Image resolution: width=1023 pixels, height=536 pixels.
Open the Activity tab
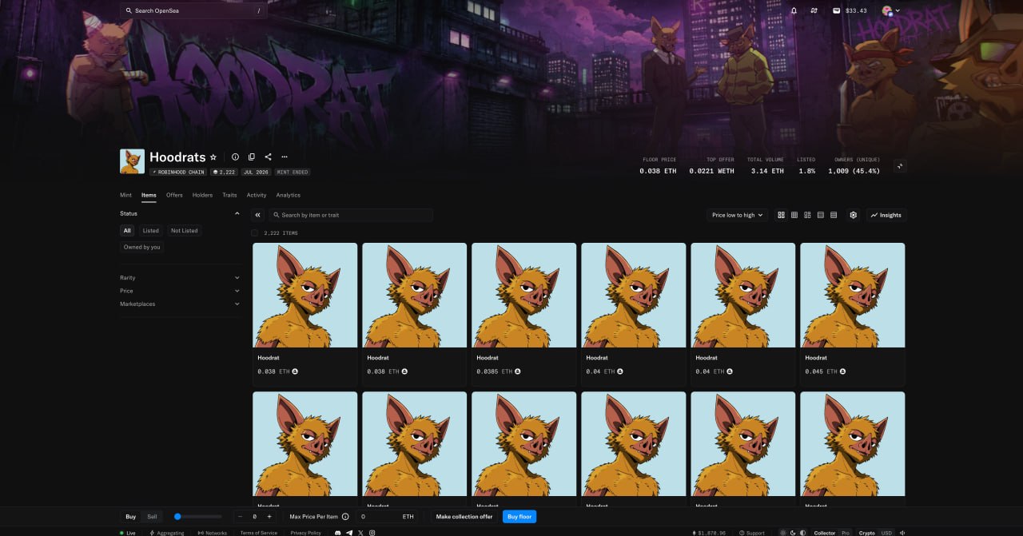(257, 195)
